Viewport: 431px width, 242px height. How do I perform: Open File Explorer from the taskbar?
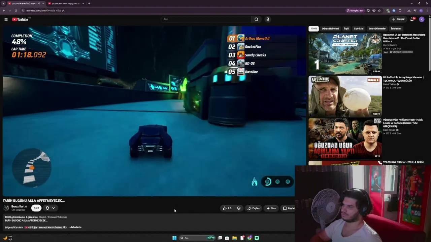pos(234,238)
